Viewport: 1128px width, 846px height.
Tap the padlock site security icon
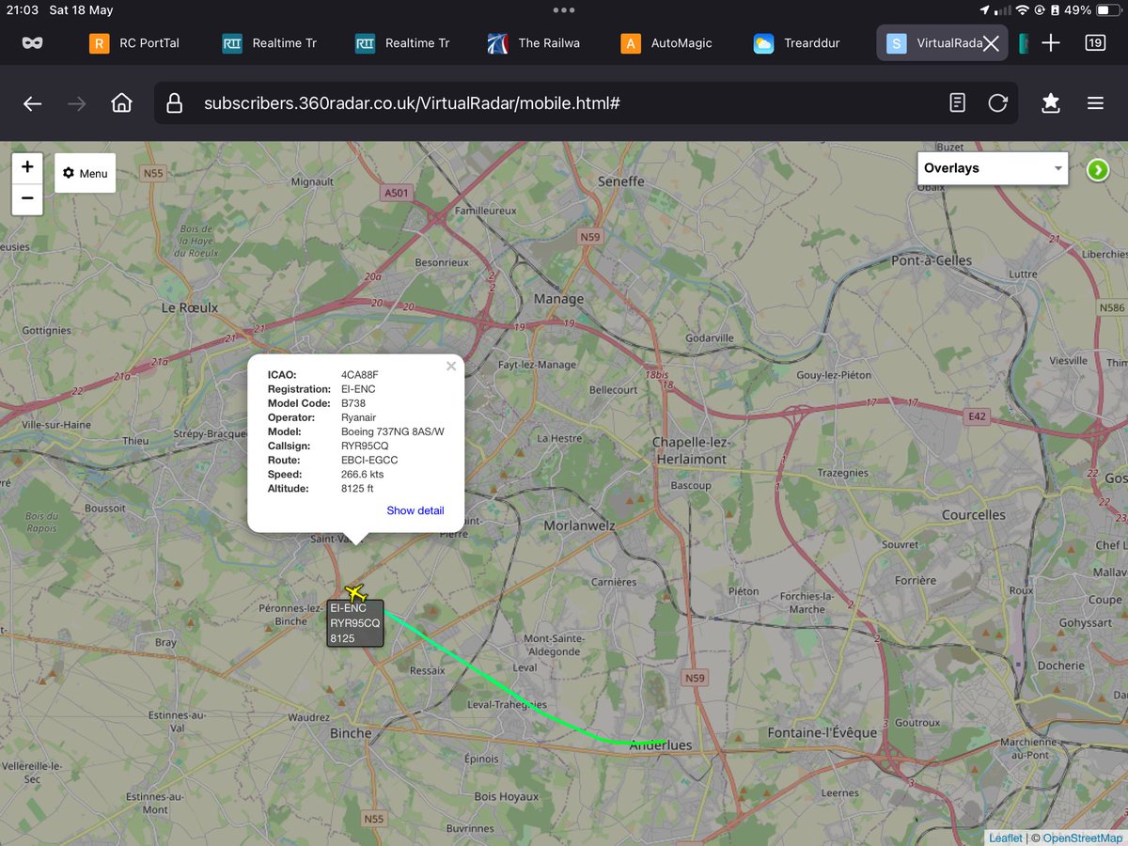click(x=174, y=102)
